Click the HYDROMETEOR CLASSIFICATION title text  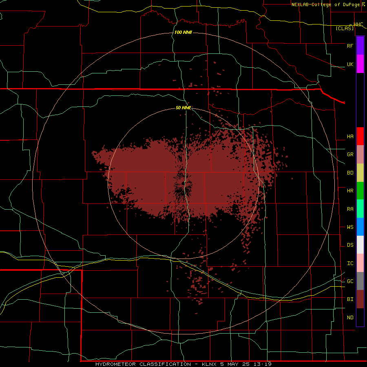(x=143, y=364)
